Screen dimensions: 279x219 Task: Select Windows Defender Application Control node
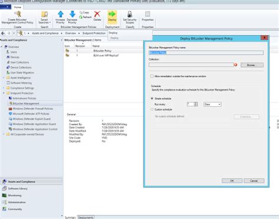tap(35, 129)
